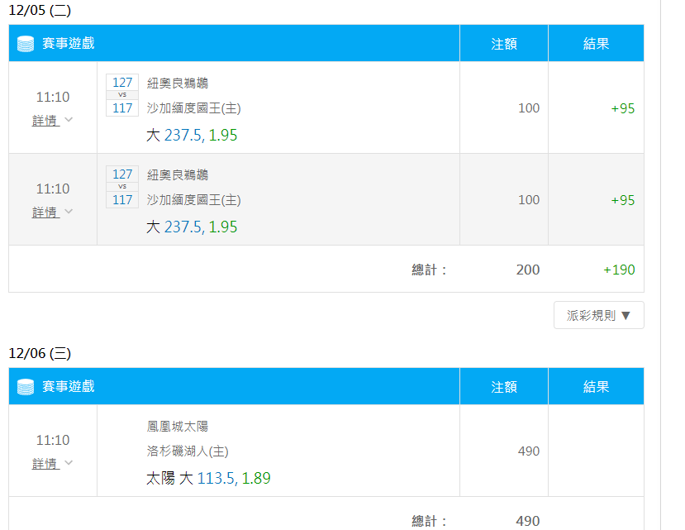Click 沙加緬度國王(主) in first row

pos(193,108)
